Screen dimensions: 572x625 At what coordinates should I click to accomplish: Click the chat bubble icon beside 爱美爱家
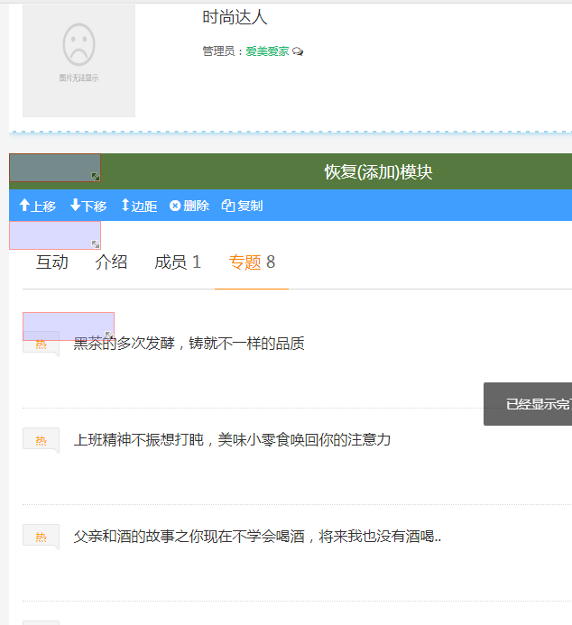coord(298,52)
